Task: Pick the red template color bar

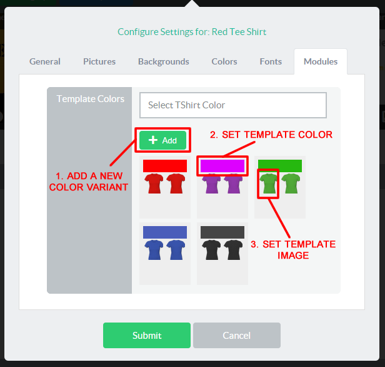Action: [165, 166]
